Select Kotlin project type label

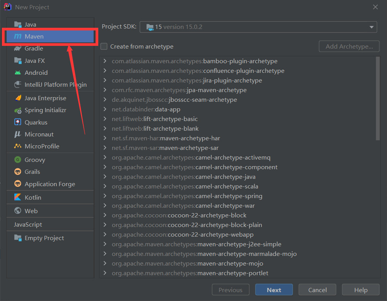(33, 197)
